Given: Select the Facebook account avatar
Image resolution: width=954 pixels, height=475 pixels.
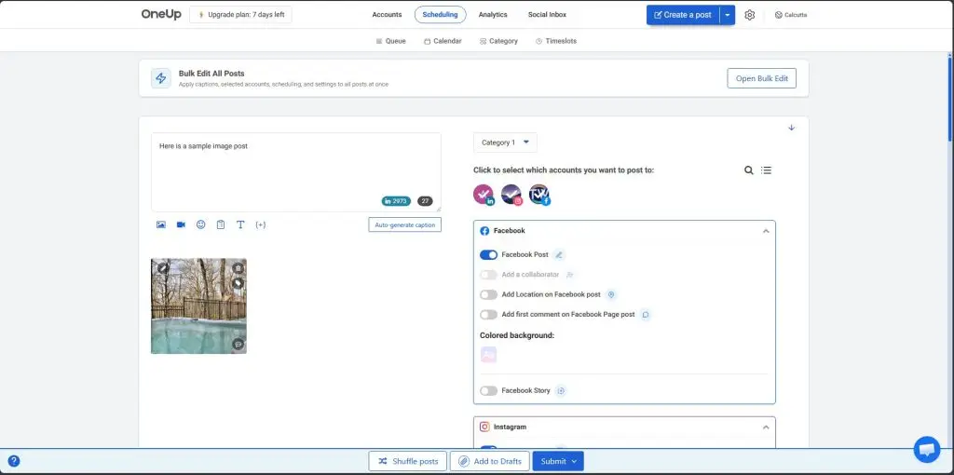Looking at the screenshot, I should pyautogui.click(x=539, y=195).
